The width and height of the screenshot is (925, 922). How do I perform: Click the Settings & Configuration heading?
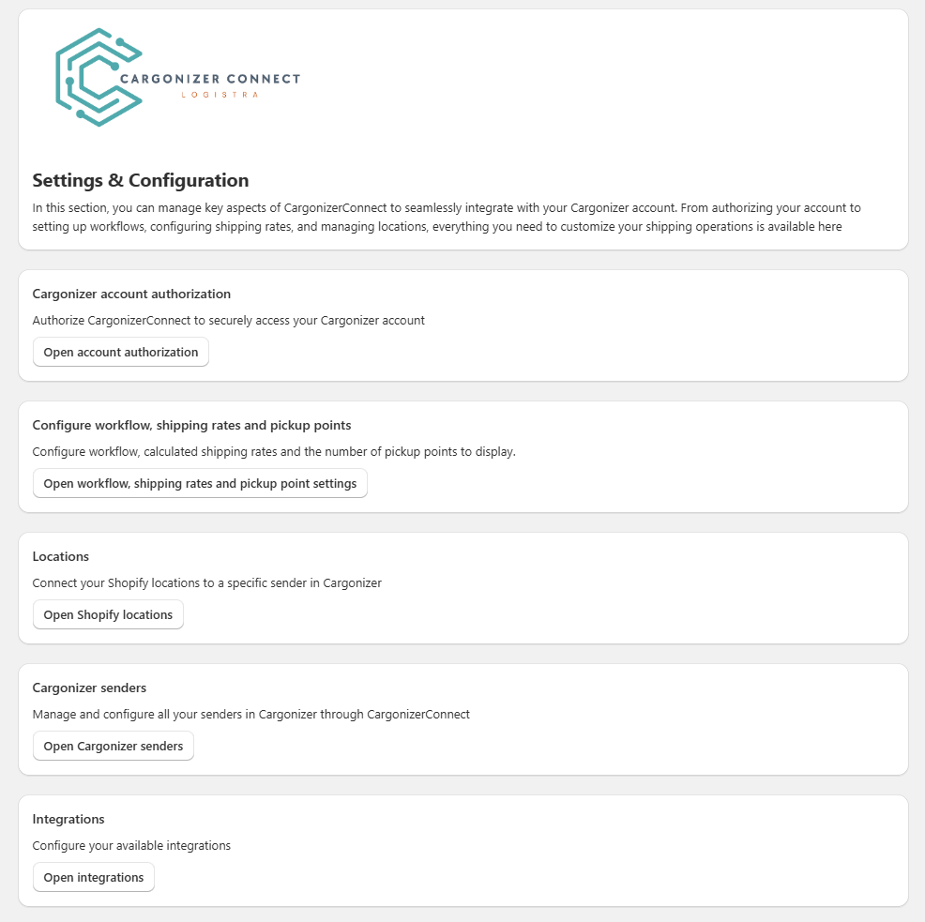click(x=141, y=180)
